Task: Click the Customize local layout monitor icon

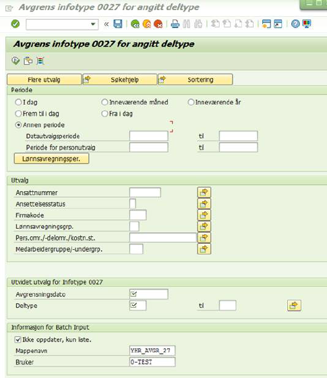Action: 307,24
